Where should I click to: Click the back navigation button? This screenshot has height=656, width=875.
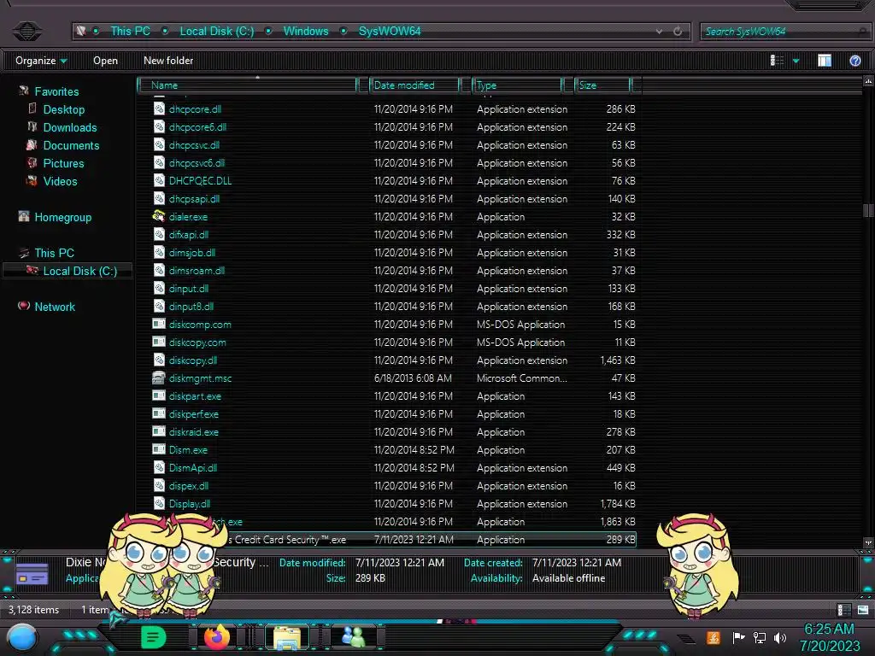click(26, 31)
